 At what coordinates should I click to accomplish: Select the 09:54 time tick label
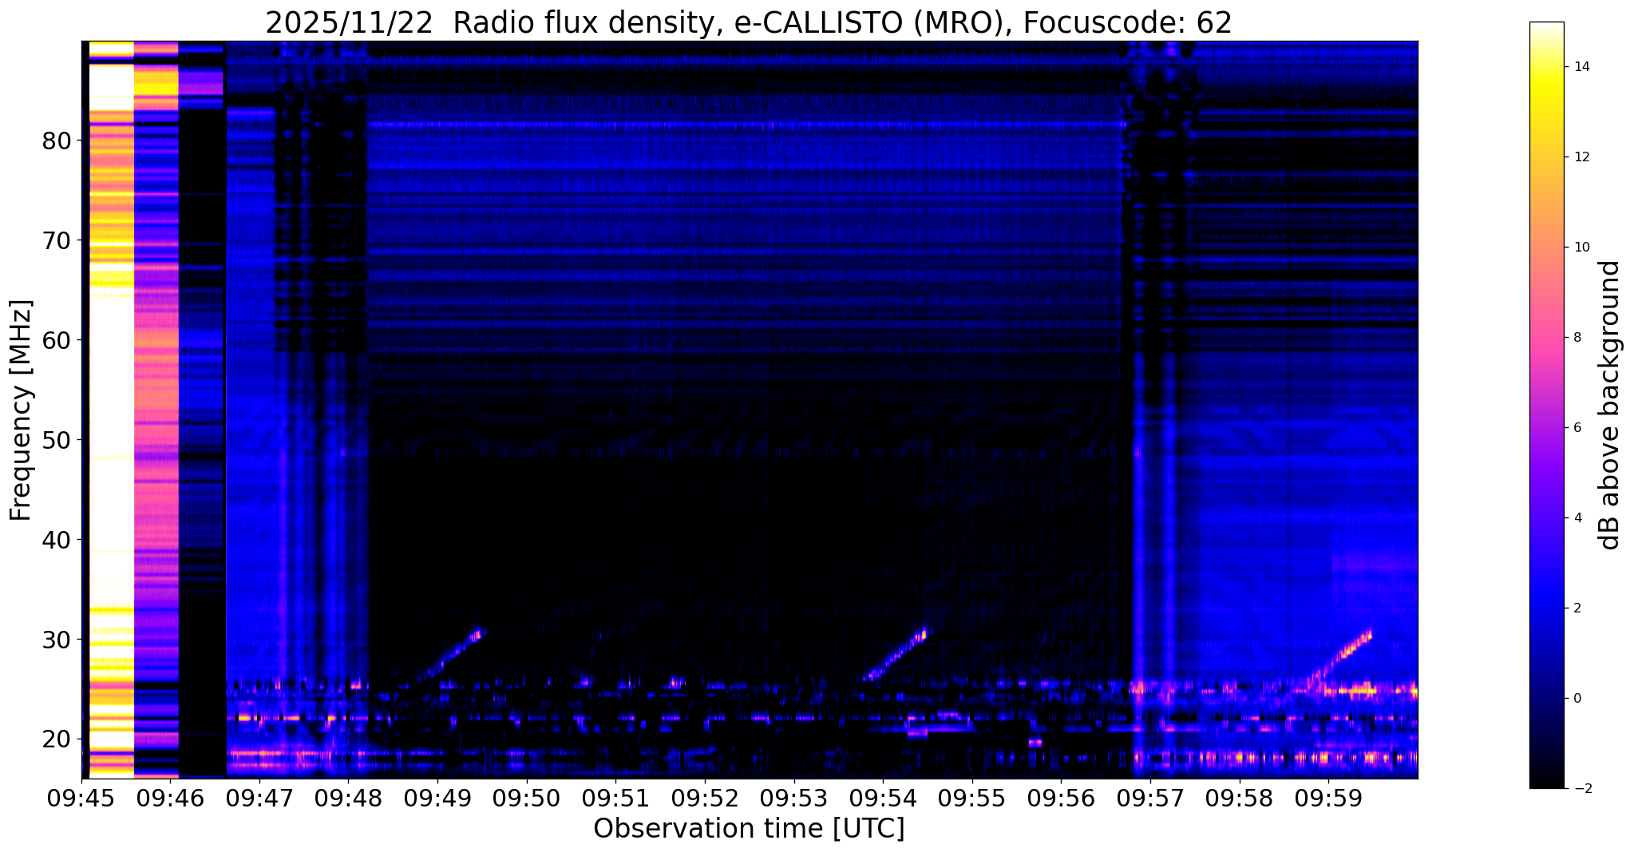[x=883, y=799]
